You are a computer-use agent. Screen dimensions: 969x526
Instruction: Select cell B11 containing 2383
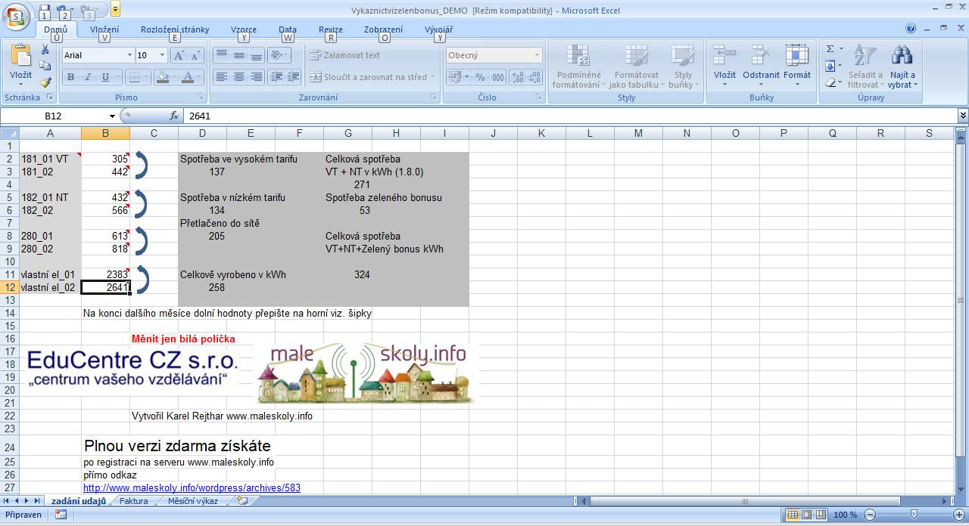coord(105,274)
